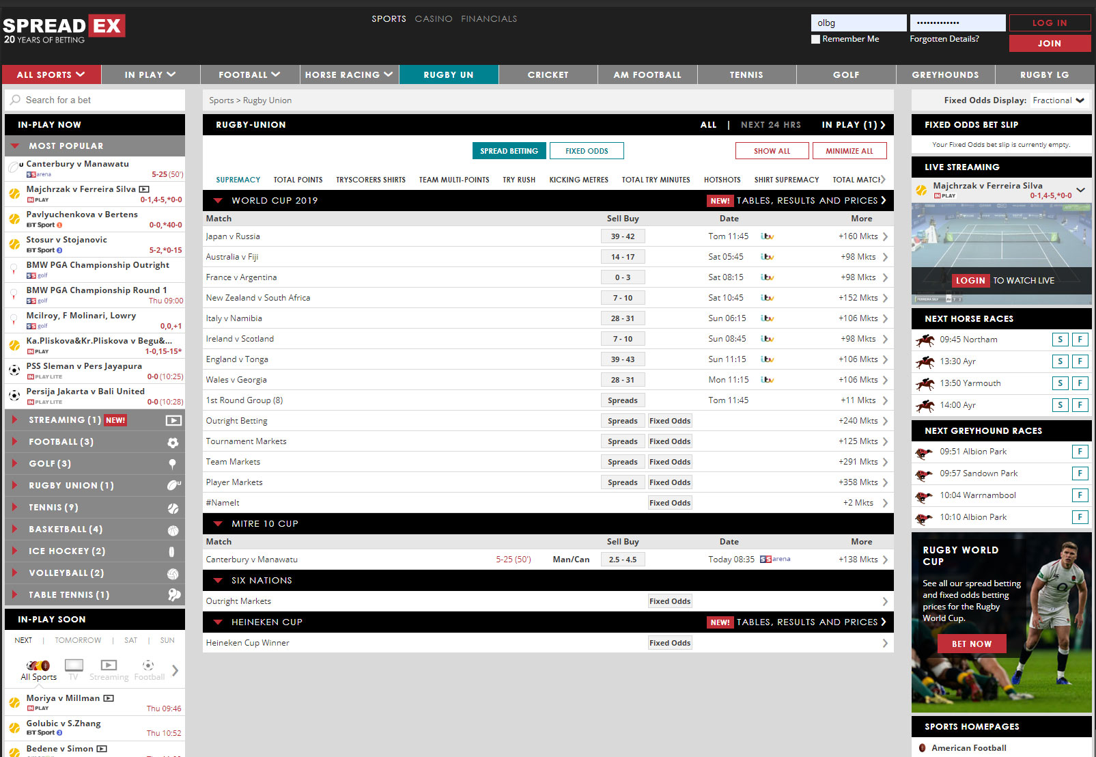Viewport: 1096px width, 757px height.
Task: Click the search magnifier icon
Action: tap(15, 100)
